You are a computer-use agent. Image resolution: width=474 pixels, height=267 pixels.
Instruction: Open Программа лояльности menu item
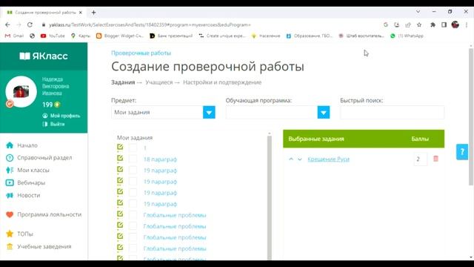(50, 214)
